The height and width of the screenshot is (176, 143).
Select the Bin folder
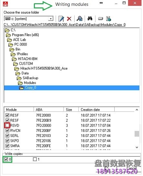[15, 49]
